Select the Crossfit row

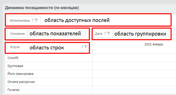[49, 58]
